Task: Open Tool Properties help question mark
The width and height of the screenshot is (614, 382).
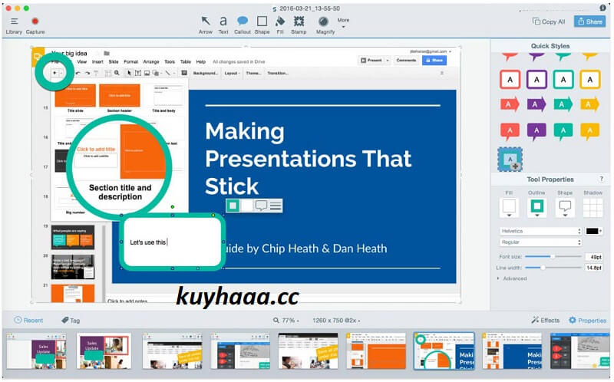Action: click(602, 179)
